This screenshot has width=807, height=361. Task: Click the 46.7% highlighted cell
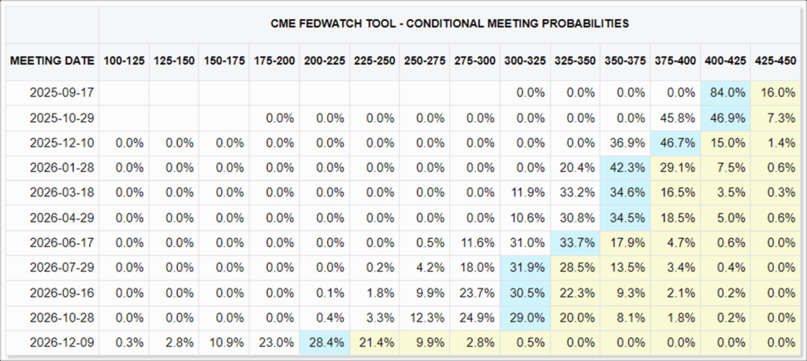675,143
